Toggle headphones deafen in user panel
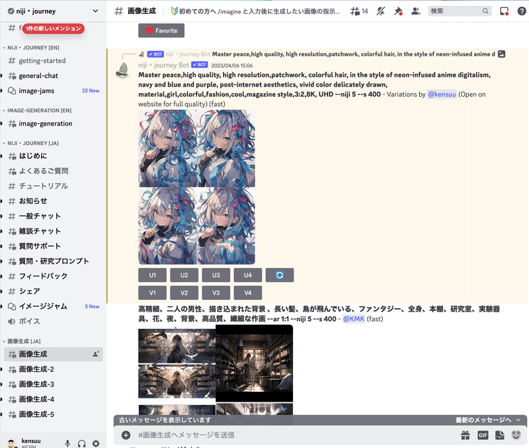 81,443
